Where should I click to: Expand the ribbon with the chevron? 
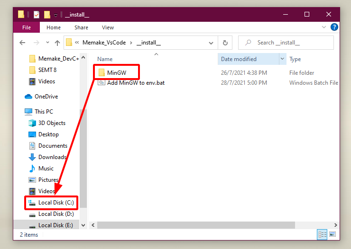[x=323, y=27]
